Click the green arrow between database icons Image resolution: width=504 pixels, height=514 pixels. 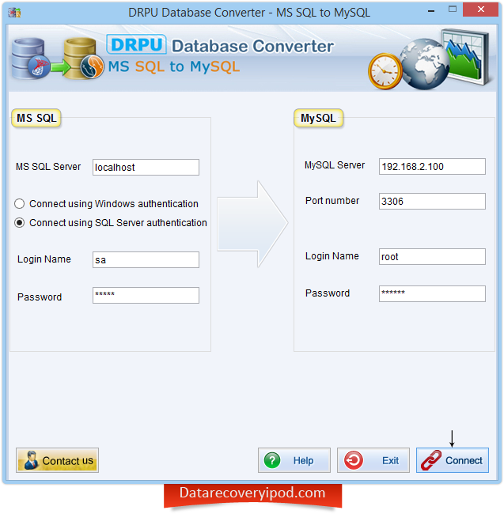pos(61,67)
